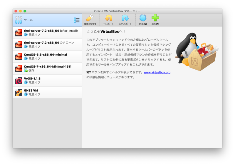Click power-off status icon of rhel-server (after_install)

click(26, 35)
